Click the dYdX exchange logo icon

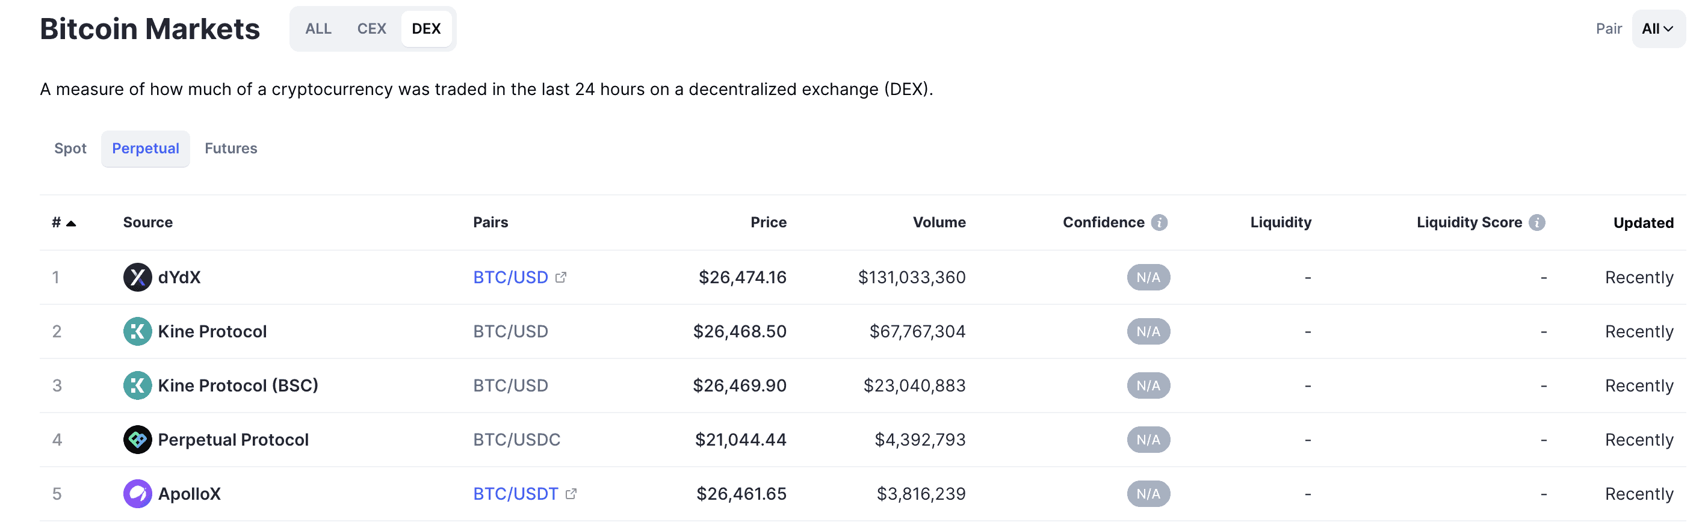tap(137, 277)
